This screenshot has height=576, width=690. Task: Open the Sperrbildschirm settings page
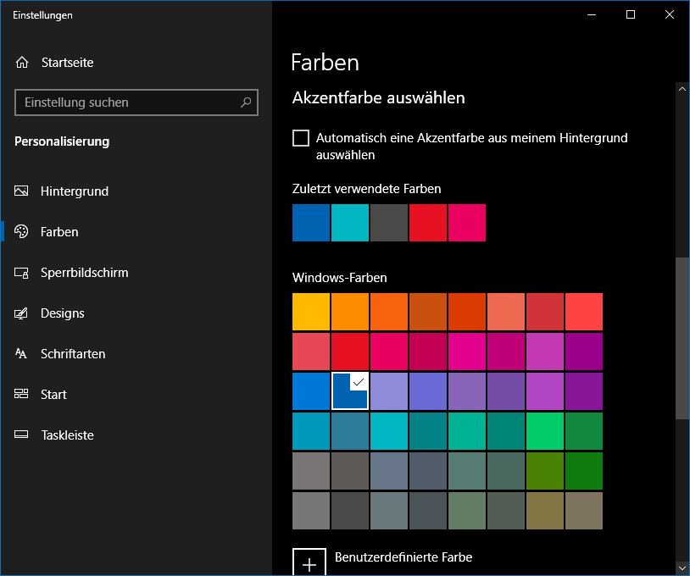click(x=84, y=273)
